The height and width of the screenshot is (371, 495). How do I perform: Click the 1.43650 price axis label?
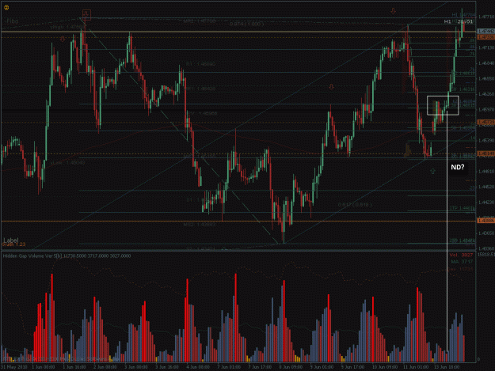click(x=486, y=233)
